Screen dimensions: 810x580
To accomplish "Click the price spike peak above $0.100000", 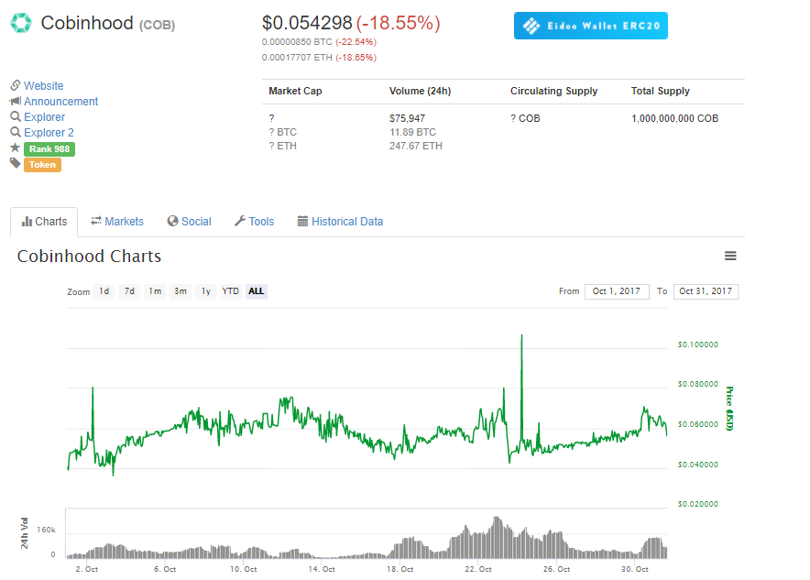I will click(x=521, y=335).
